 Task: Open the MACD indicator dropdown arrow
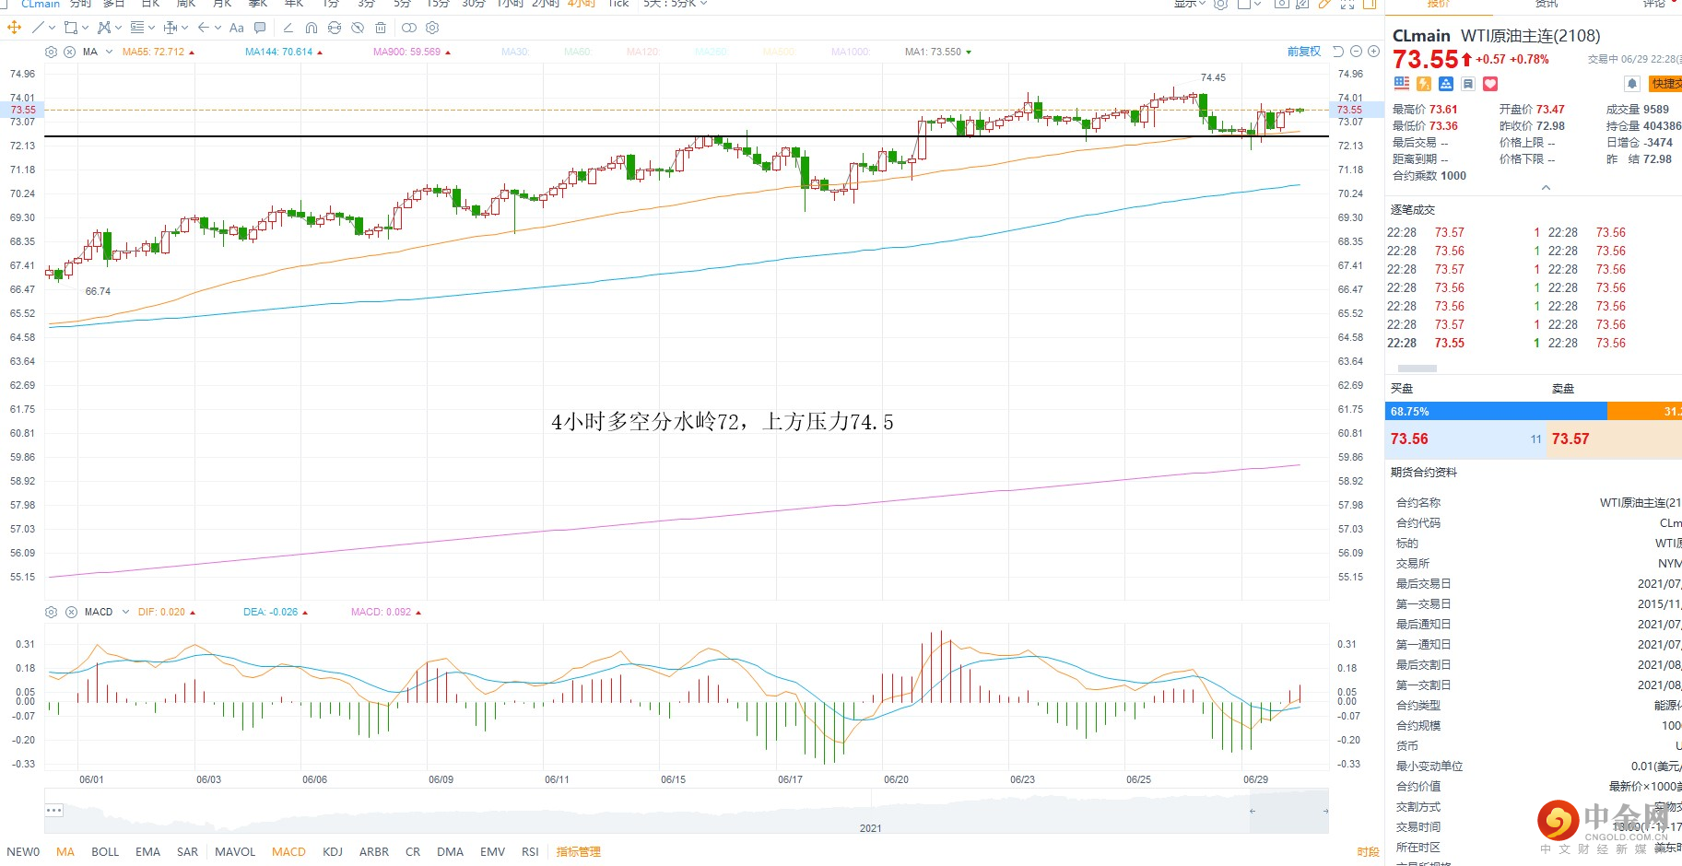[126, 612]
